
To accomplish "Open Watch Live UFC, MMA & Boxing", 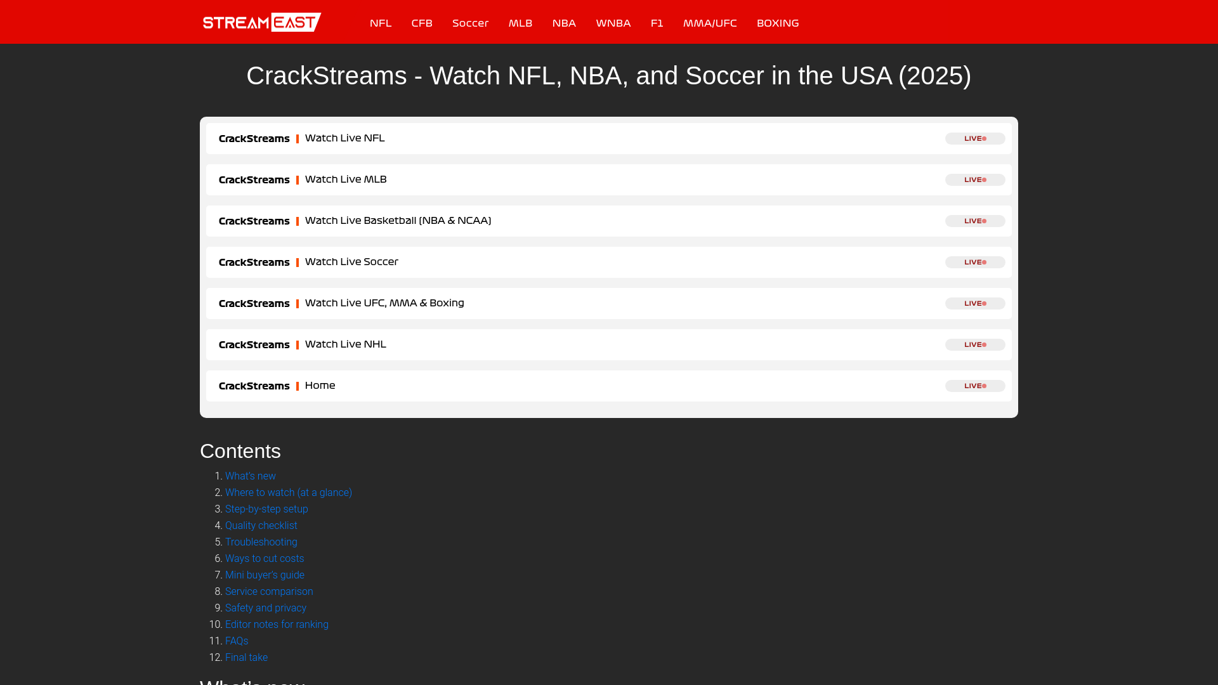I will [x=609, y=303].
